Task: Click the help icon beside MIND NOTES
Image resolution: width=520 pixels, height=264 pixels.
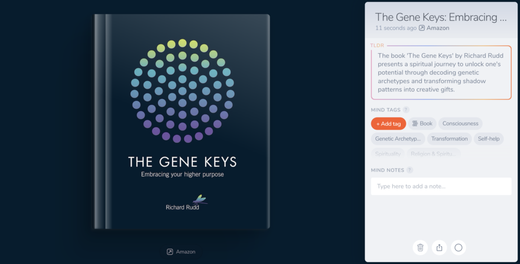Action: pos(410,170)
